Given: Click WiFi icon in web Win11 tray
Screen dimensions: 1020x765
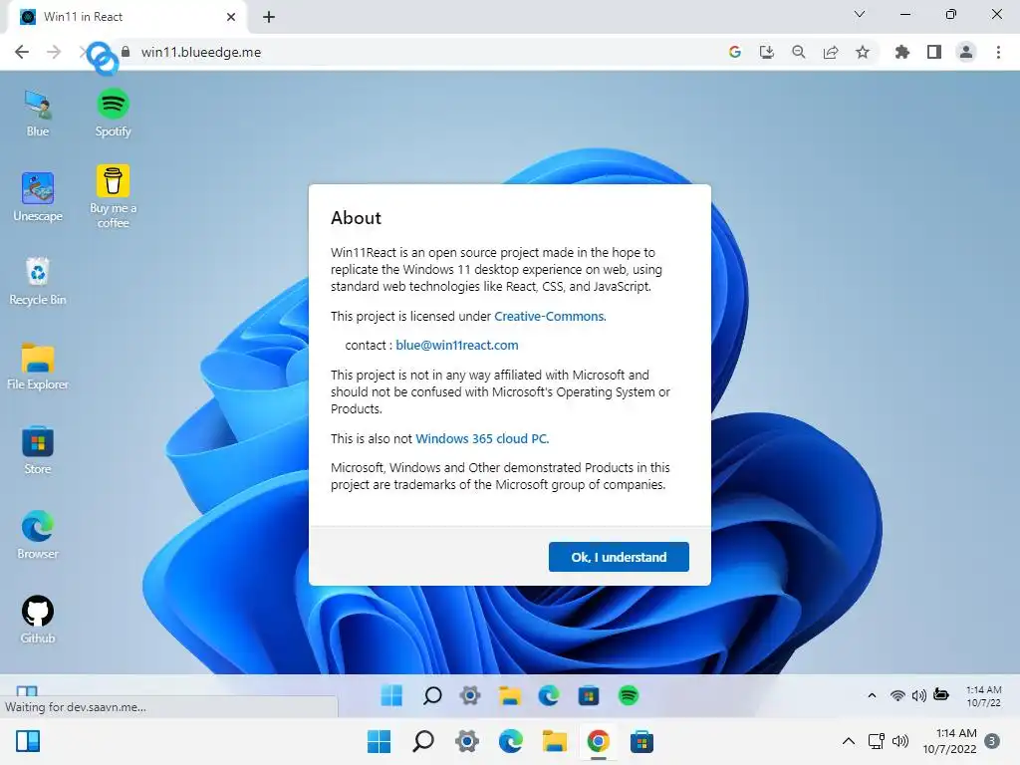Looking at the screenshot, I should [897, 695].
